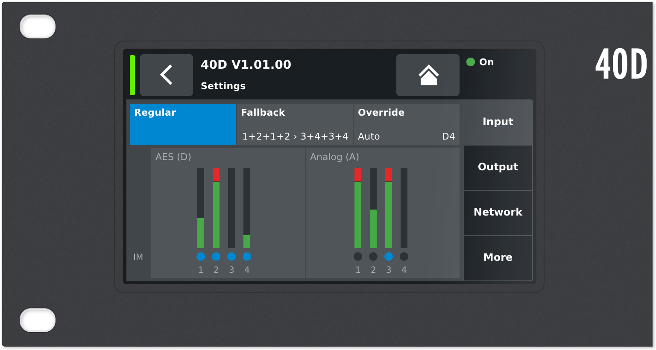Toggle AES input 1 monitoring dot
The width and height of the screenshot is (656, 350).
(201, 257)
